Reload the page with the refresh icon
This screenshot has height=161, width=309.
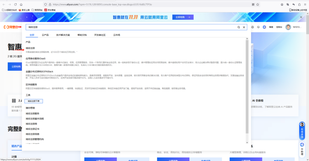click(x=15, y=5)
